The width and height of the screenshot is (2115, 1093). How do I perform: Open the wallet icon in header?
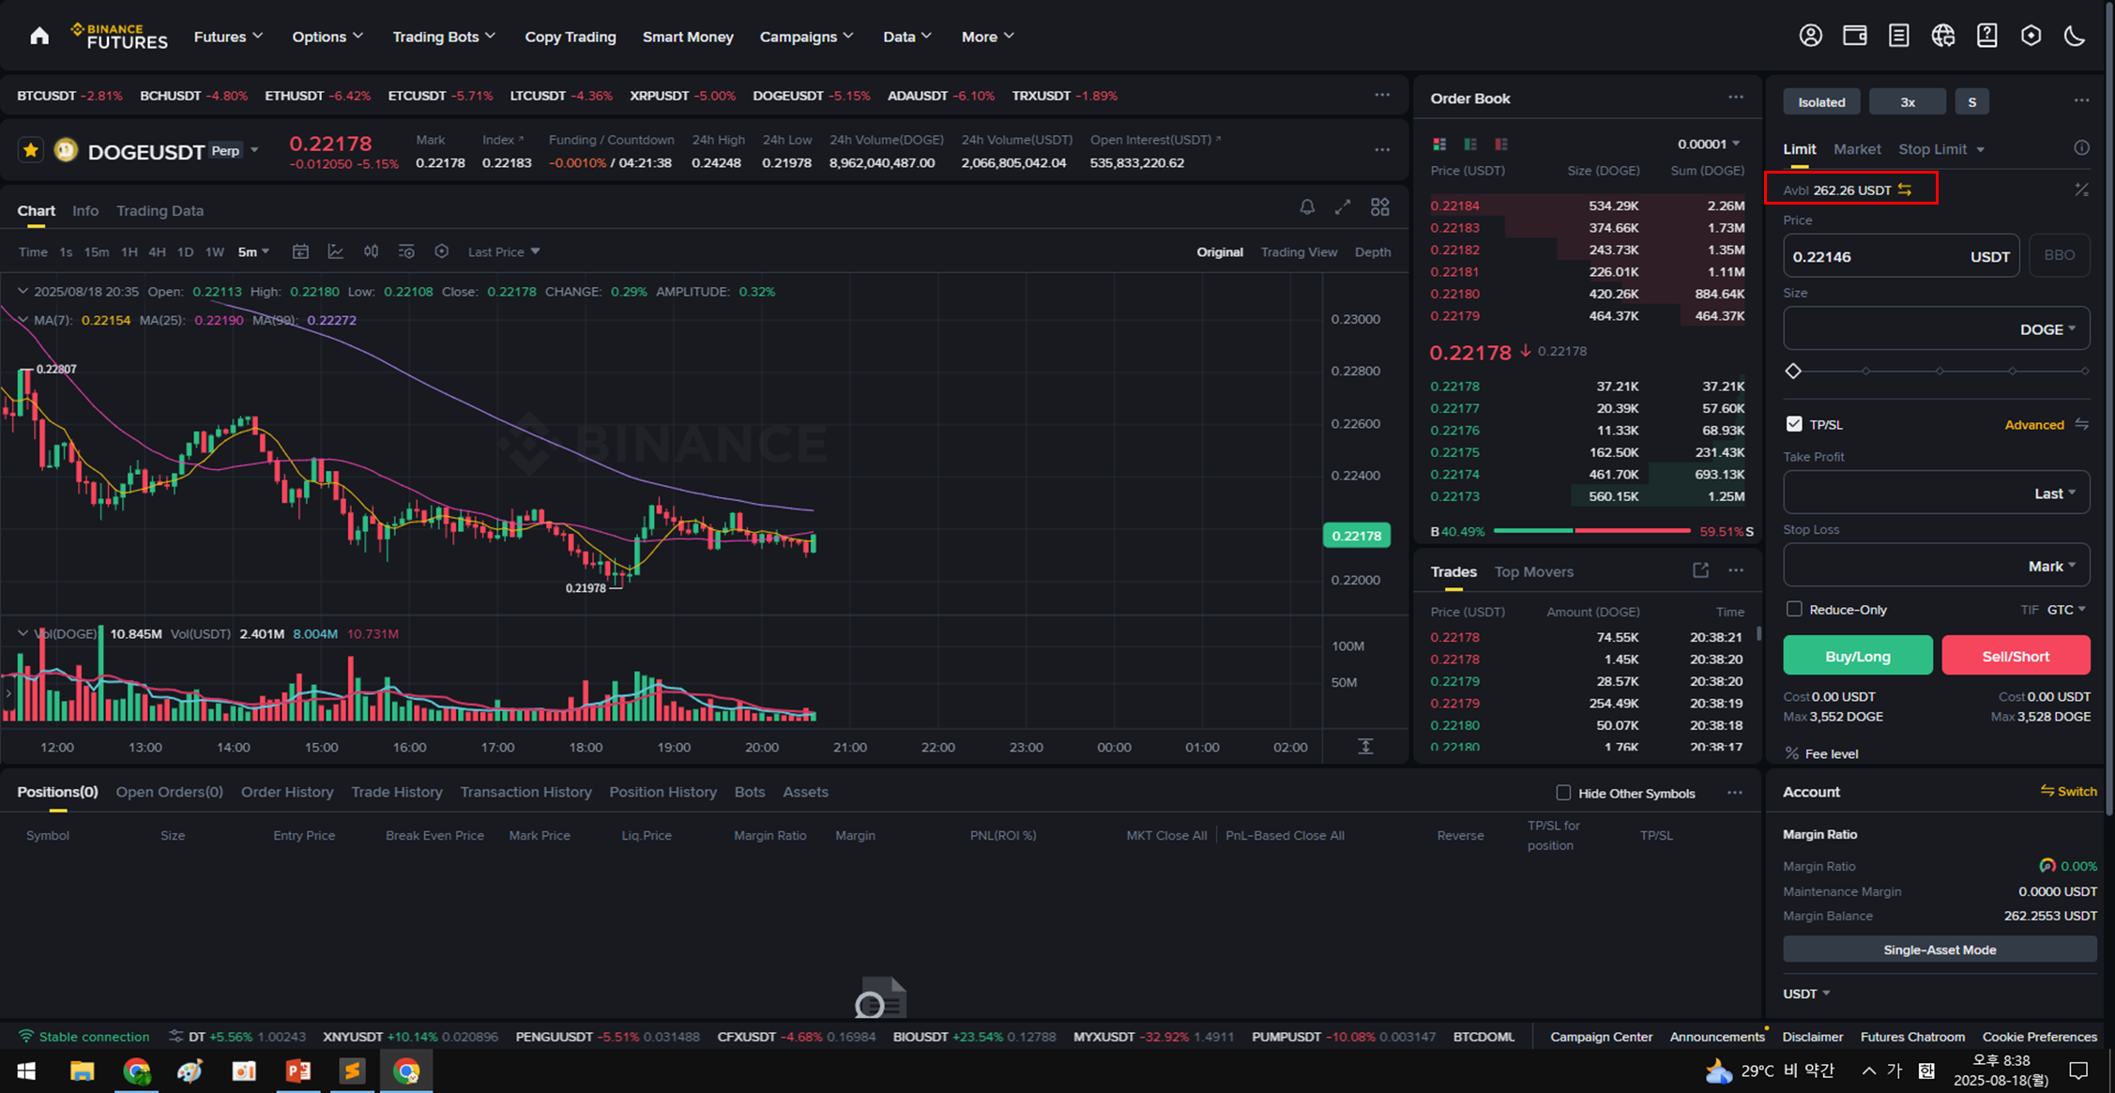coord(1854,36)
